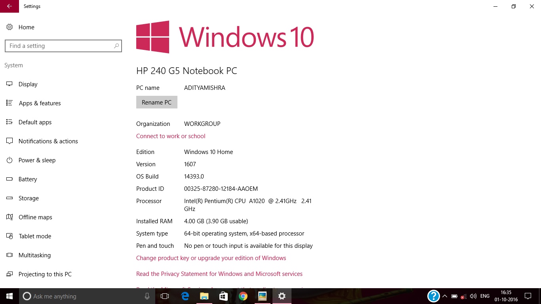Open Default apps in the sidebar
Viewport: 541px width, 304px height.
[35, 122]
